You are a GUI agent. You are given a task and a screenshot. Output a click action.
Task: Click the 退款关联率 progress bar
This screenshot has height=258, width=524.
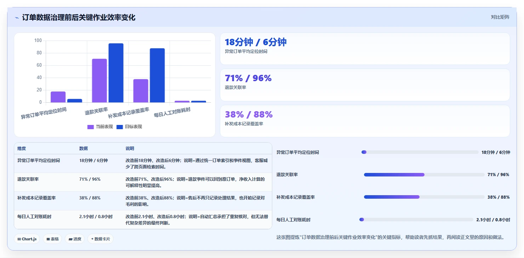(x=424, y=175)
